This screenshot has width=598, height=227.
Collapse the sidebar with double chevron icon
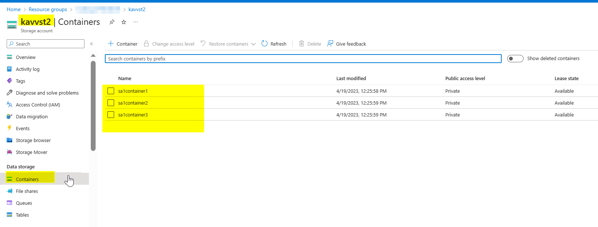point(92,44)
